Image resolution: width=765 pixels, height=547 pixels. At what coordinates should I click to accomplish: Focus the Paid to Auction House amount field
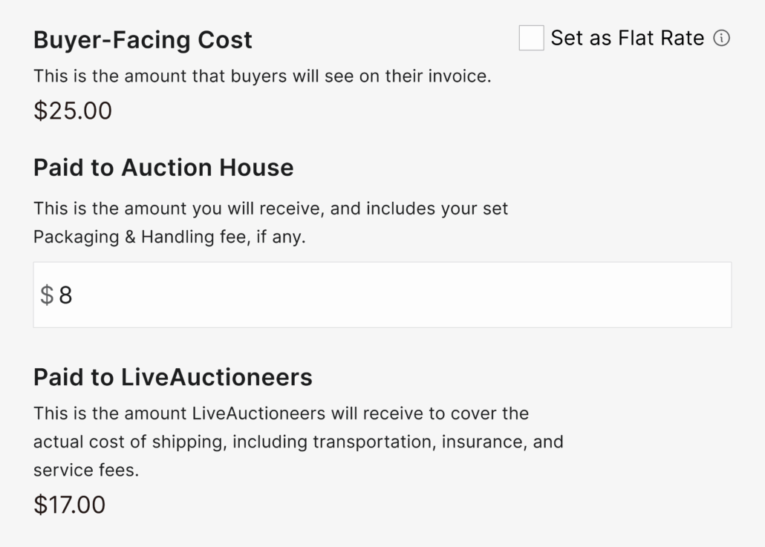pos(382,295)
